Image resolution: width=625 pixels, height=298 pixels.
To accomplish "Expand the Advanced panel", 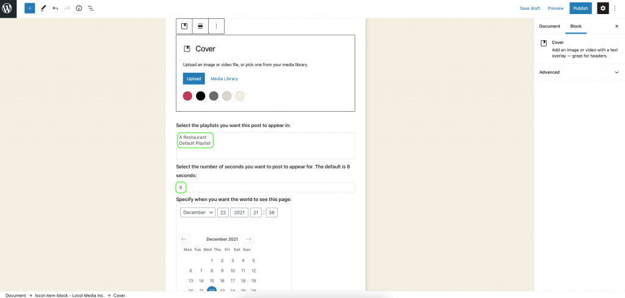I will tap(579, 72).
